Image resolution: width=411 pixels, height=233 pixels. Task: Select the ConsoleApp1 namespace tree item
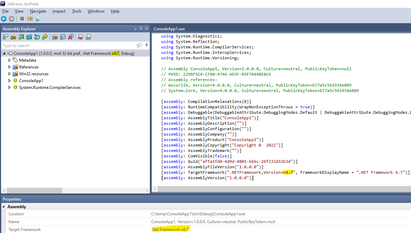click(x=31, y=80)
